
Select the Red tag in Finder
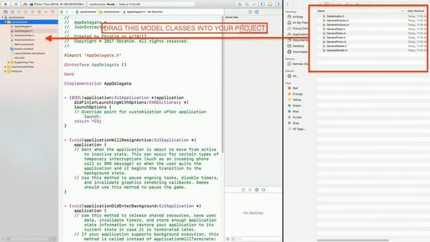pos(293,88)
